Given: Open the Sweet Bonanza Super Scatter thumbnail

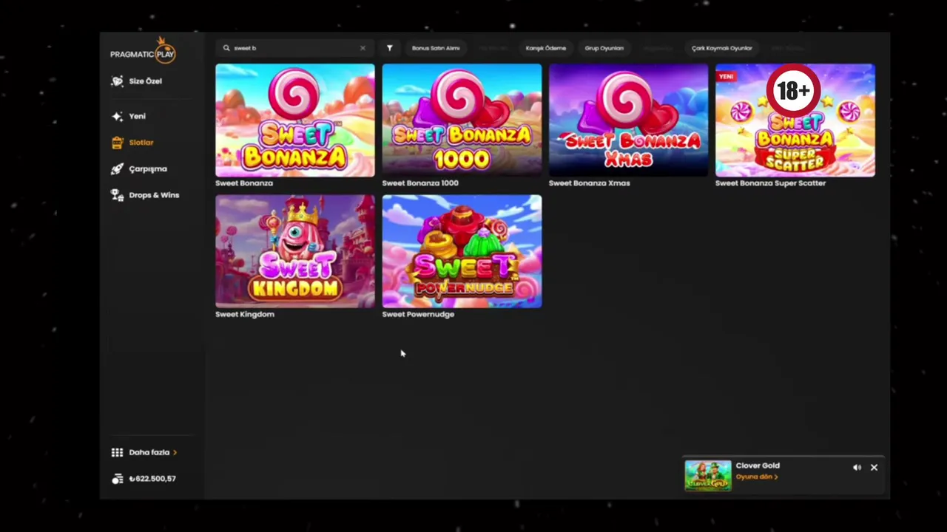Looking at the screenshot, I should tap(795, 120).
